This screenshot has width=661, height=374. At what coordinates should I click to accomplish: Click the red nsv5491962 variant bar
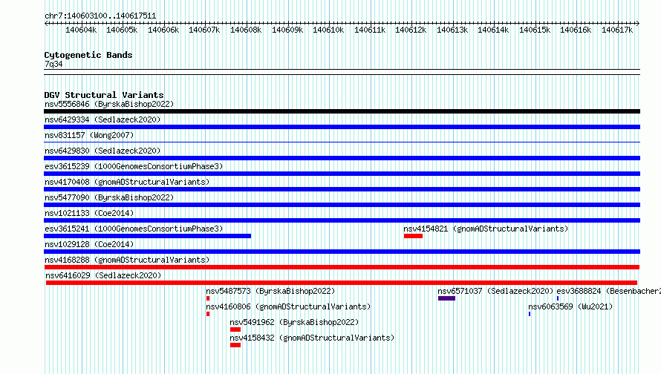click(235, 329)
